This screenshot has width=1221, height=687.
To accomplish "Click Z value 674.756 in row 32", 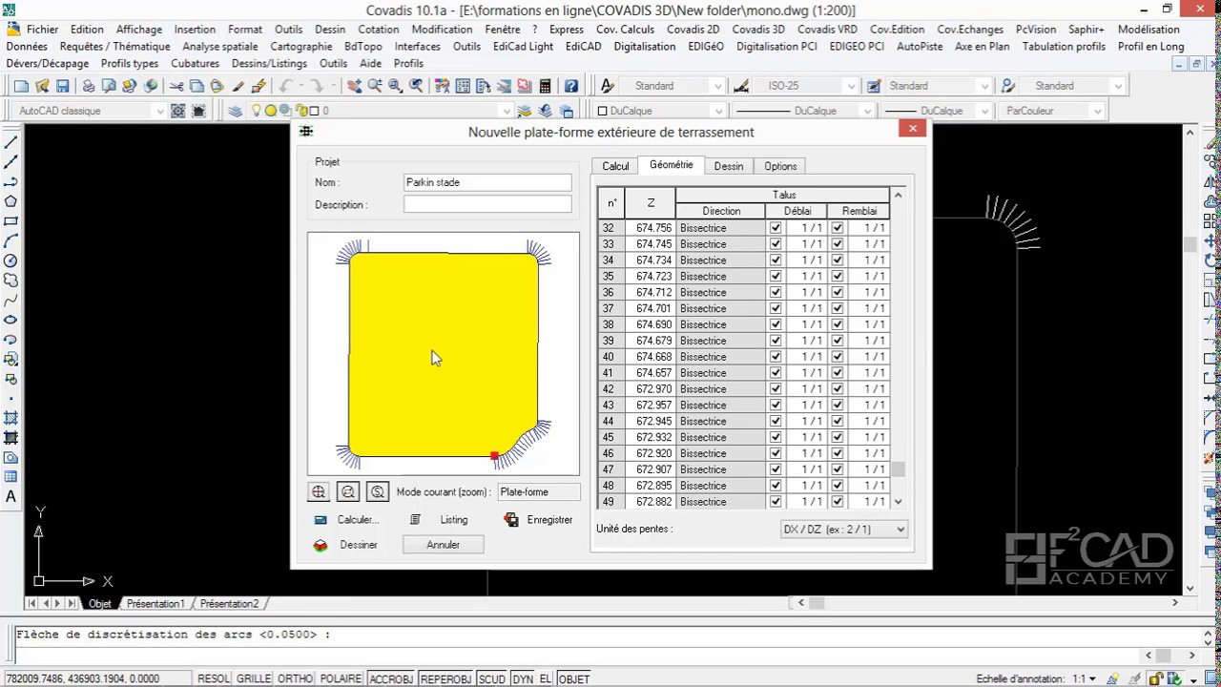I will (x=652, y=228).
